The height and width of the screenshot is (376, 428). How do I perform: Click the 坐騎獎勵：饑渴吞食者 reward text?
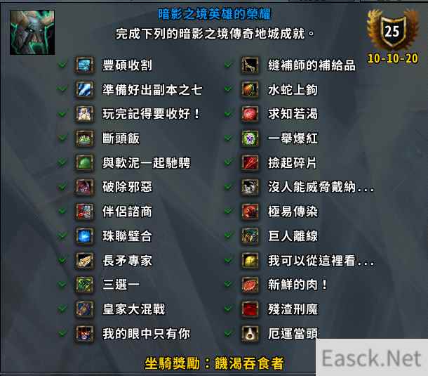click(214, 363)
